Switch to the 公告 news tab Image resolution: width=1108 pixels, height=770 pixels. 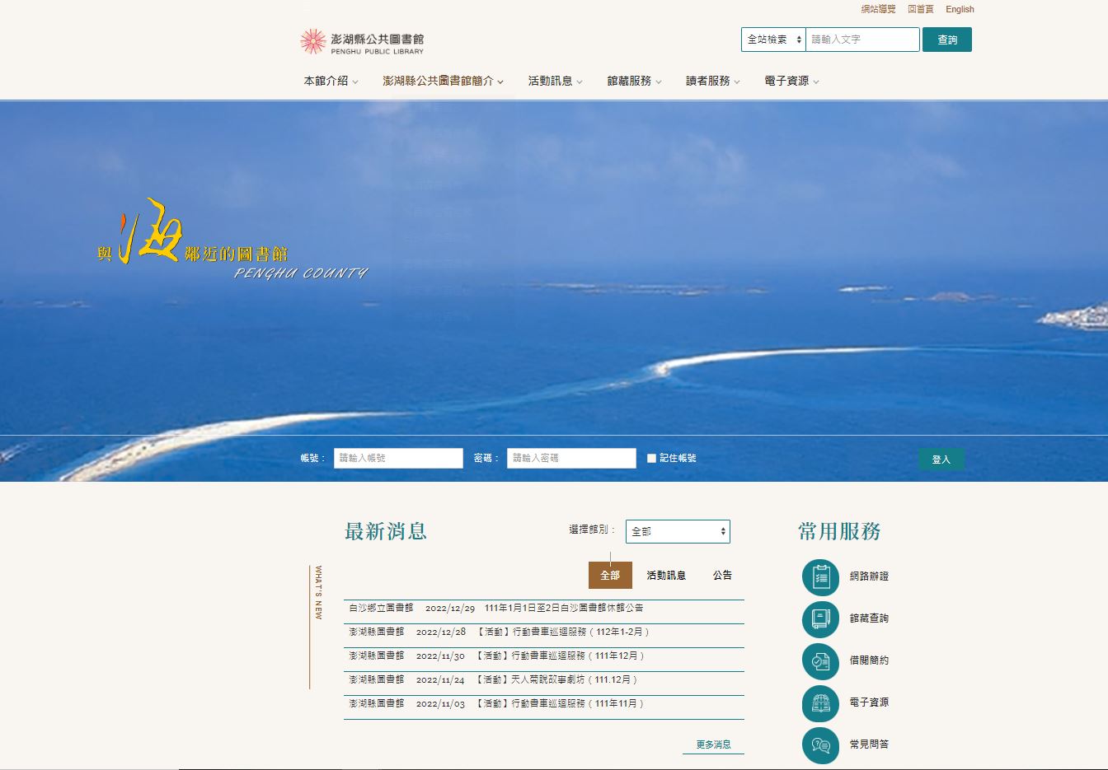[722, 576]
